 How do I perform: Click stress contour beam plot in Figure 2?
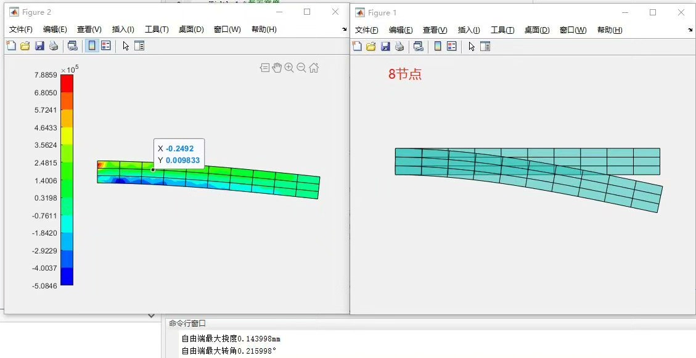[x=208, y=180]
